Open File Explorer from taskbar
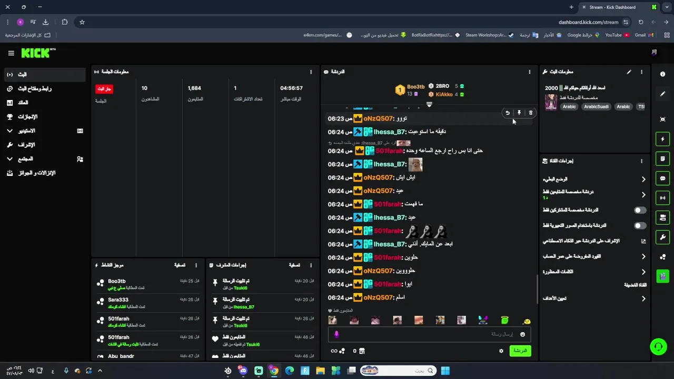674x379 pixels. click(x=320, y=371)
